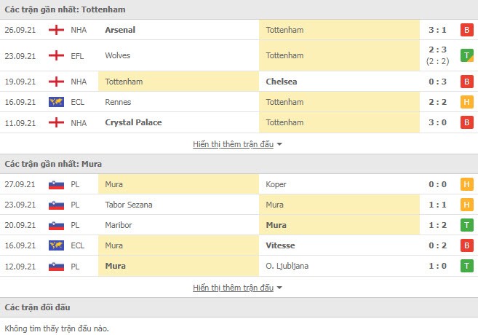Select the Crystal Palace team name
The height and width of the screenshot is (335, 478).
(133, 122)
